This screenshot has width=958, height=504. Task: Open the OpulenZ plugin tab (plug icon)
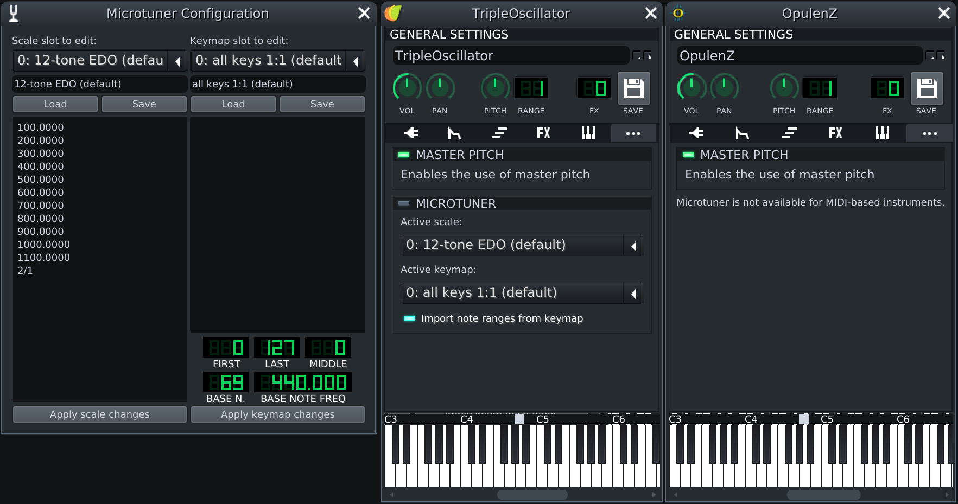696,133
